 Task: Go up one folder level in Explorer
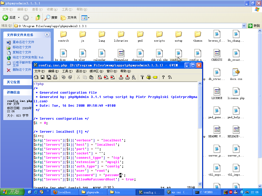[38, 18]
